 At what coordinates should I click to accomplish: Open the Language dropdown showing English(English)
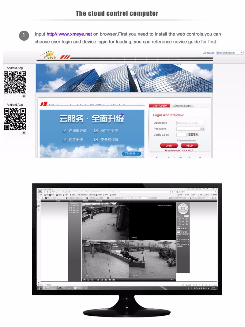pos(229,53)
